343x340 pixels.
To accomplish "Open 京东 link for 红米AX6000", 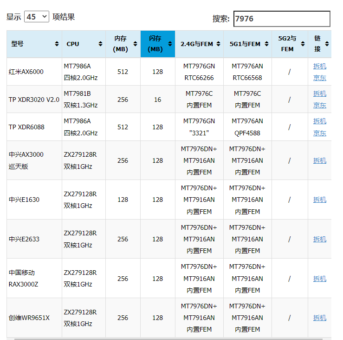I will (320, 78).
